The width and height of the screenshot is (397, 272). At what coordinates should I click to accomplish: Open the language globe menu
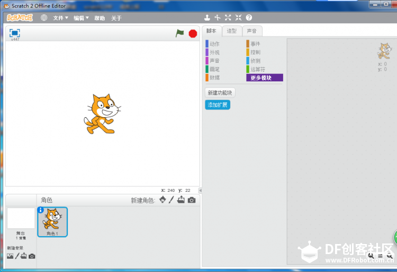point(44,17)
